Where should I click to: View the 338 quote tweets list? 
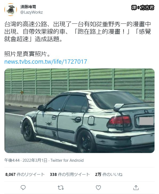coord(70,175)
